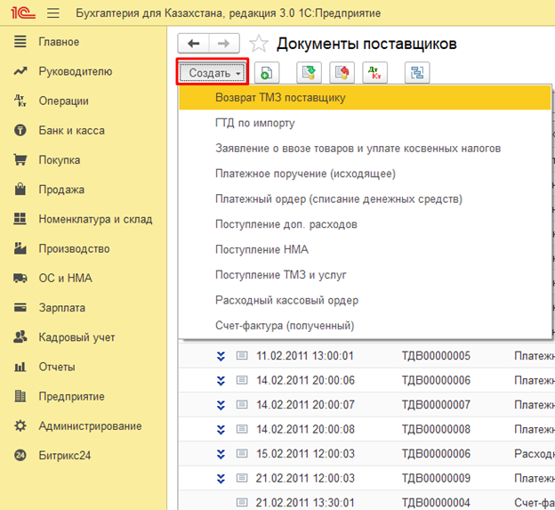Show the Дт/Кт postings icon
This screenshot has height=510, width=555.
[374, 73]
